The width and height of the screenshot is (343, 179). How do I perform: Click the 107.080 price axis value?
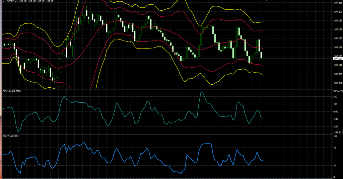point(338,83)
